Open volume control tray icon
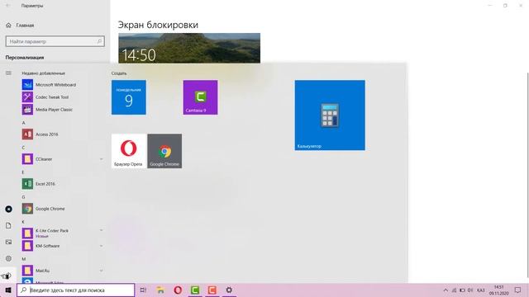This screenshot has width=529, height=297. pyautogui.click(x=470, y=290)
